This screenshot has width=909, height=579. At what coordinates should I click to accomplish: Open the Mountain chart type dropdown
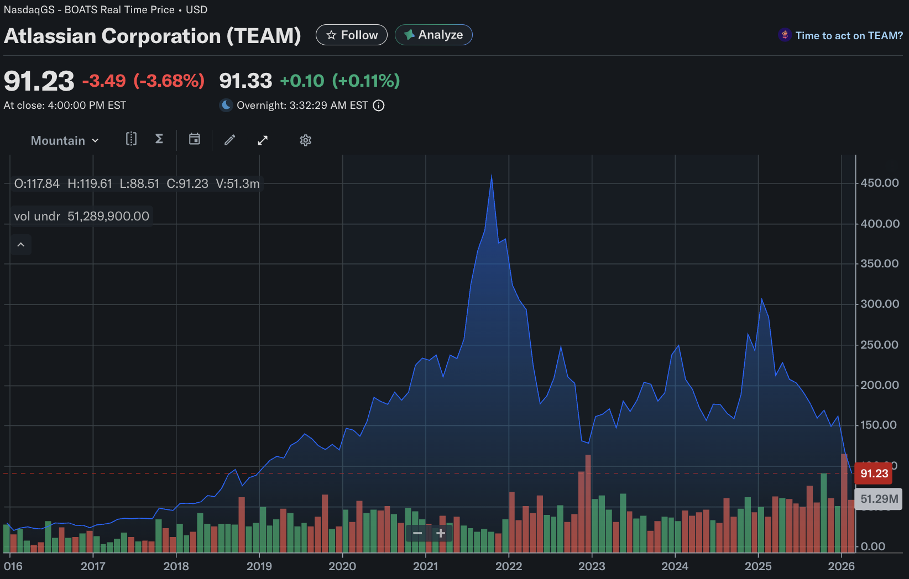click(x=64, y=140)
